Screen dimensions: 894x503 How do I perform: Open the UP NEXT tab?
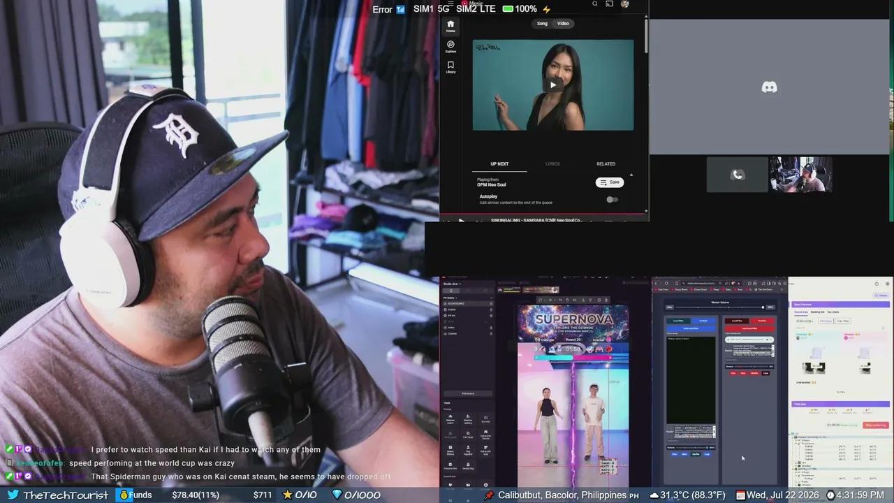pos(499,164)
